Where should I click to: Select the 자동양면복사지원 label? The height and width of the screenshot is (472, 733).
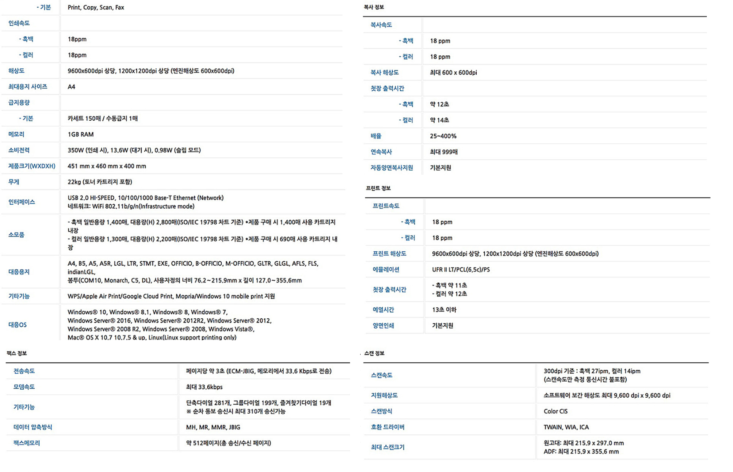tap(391, 168)
